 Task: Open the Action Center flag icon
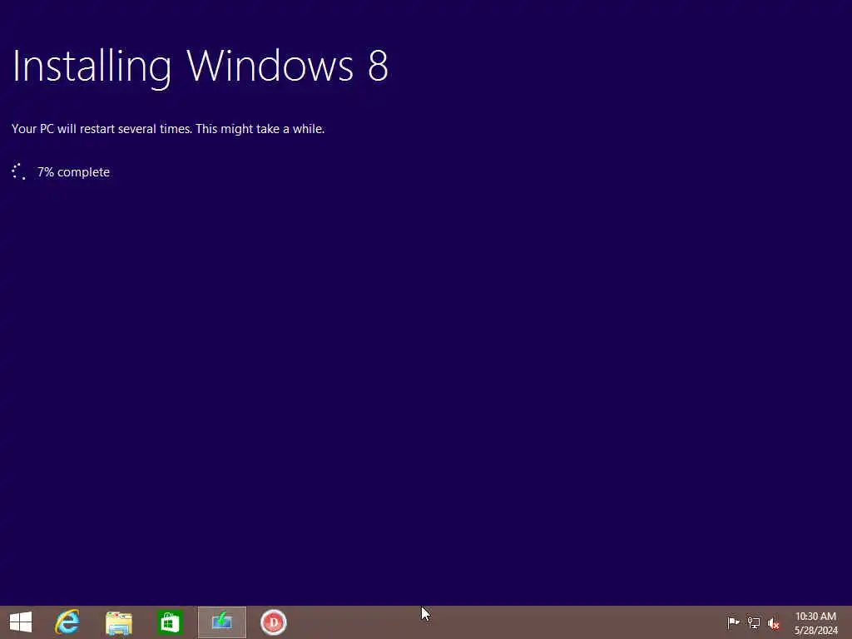tap(733, 622)
